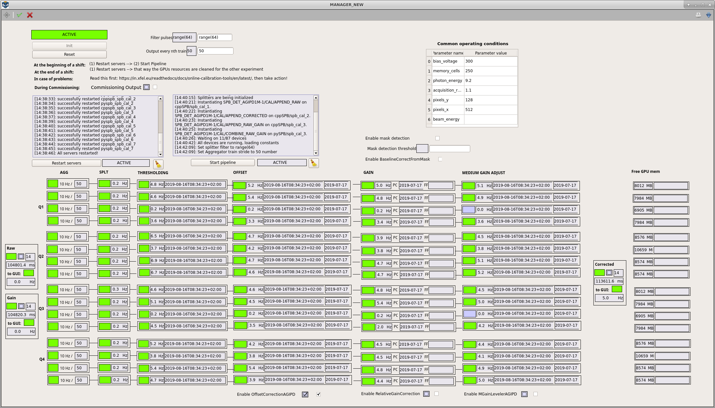Image resolution: width=715 pixels, height=408 pixels.
Task: Enable RelativeGainCorrection editable checkbox
Action: (437, 394)
